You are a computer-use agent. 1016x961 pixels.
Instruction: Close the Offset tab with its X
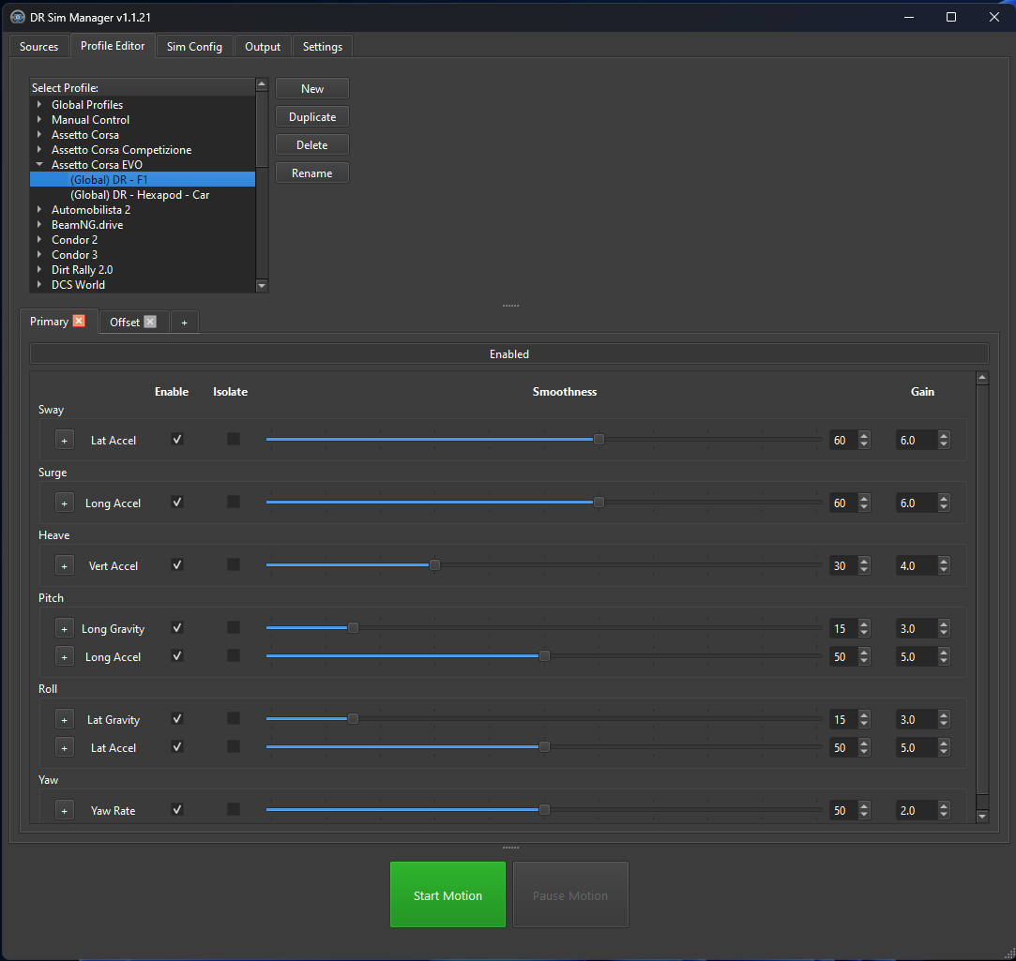pos(150,322)
